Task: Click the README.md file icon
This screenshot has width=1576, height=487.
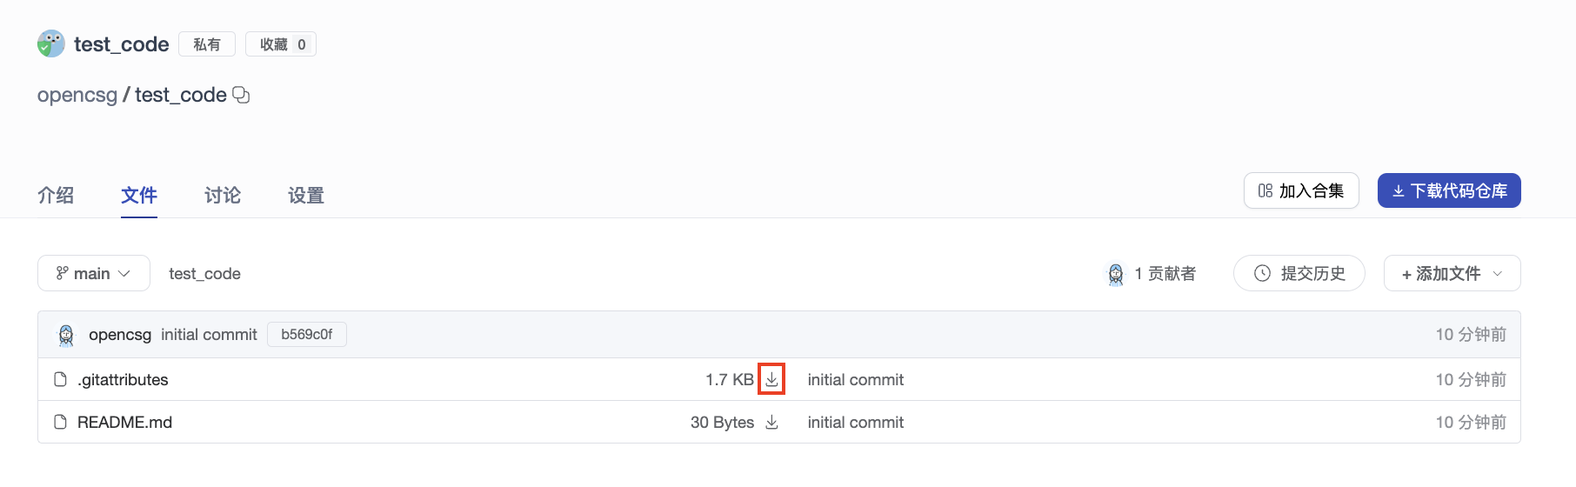Action: tap(61, 422)
